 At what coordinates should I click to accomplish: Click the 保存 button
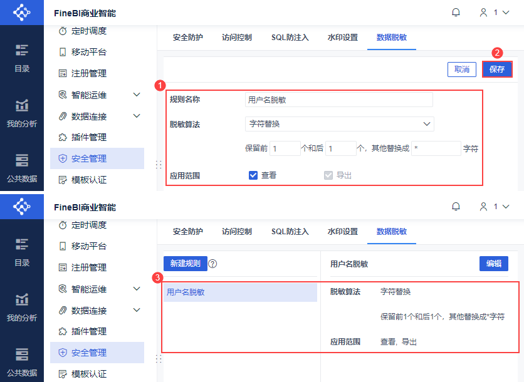click(x=497, y=70)
